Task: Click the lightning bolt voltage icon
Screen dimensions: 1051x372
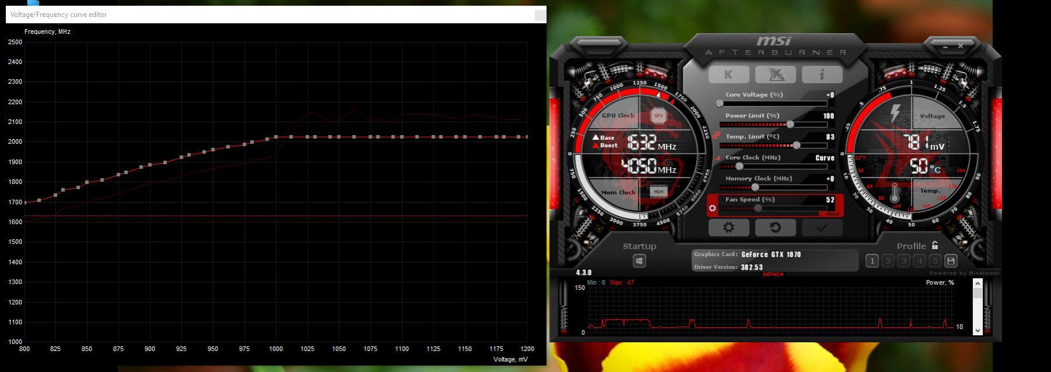Action: tap(895, 114)
